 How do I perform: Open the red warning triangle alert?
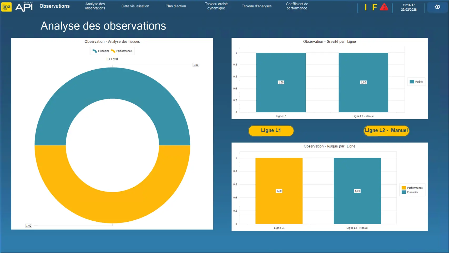click(384, 7)
